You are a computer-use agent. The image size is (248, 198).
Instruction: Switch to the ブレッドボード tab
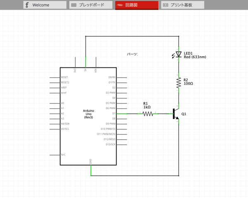pyautogui.click(x=91, y=5)
